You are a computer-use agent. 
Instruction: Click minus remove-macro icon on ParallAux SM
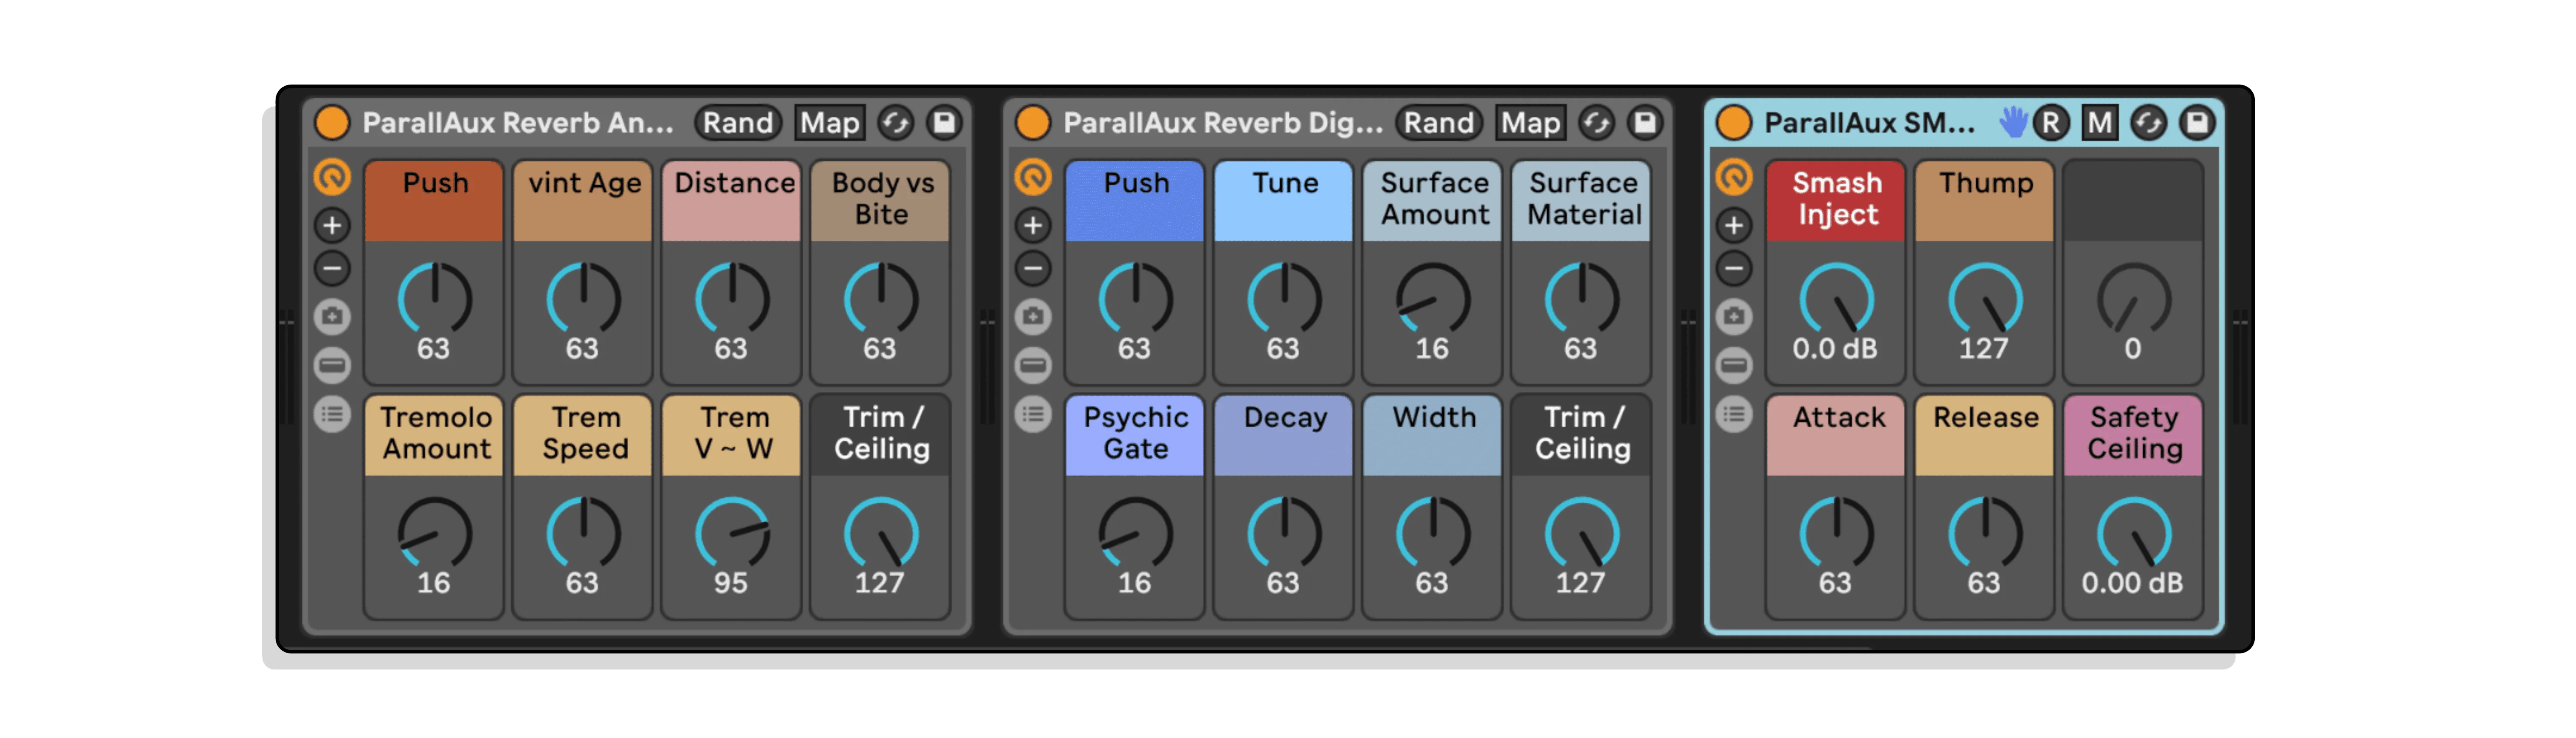click(x=1734, y=268)
